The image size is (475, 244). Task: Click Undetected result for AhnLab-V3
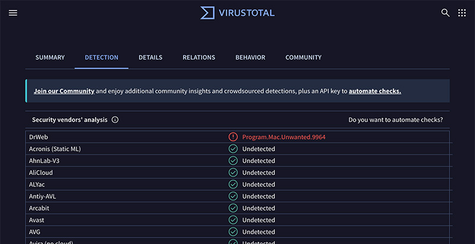point(259,161)
